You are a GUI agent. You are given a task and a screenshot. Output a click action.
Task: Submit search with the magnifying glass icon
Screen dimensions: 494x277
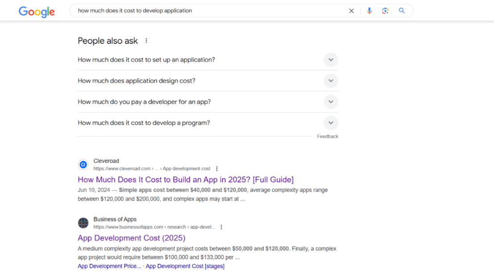click(402, 11)
